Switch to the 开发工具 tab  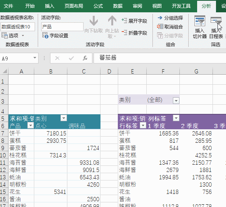tap(181, 6)
